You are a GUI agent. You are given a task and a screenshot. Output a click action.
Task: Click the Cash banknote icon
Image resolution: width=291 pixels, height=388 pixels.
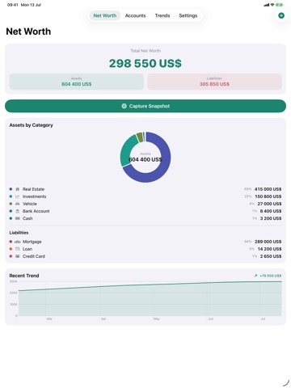pyautogui.click(x=18, y=218)
